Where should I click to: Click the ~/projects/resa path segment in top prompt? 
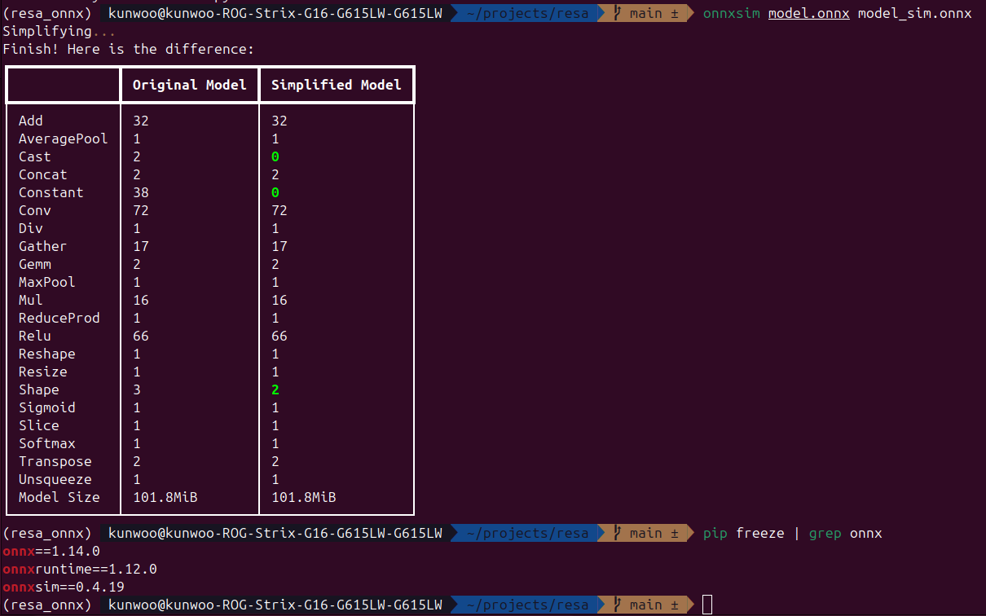pyautogui.click(x=527, y=14)
